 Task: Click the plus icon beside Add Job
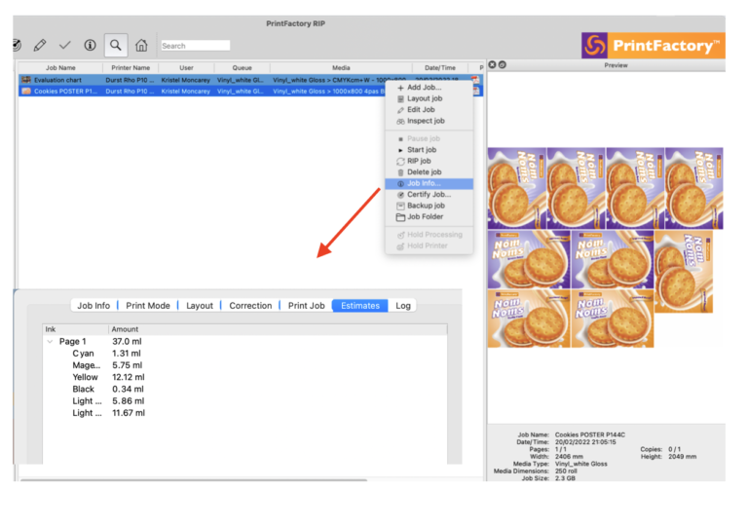pos(400,88)
